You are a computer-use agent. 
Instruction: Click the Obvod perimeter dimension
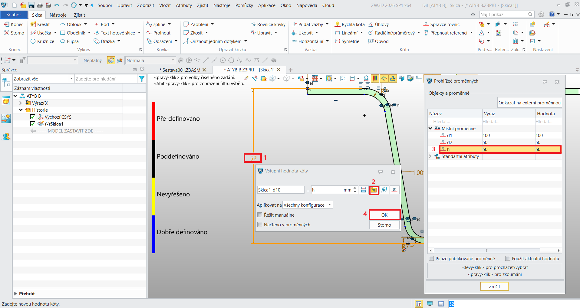coord(378,41)
